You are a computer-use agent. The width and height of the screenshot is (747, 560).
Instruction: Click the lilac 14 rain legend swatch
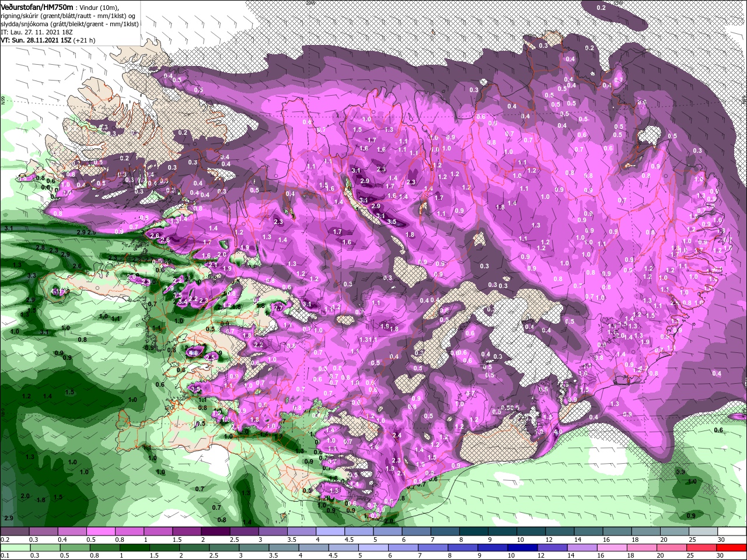pyautogui.click(x=582, y=548)
